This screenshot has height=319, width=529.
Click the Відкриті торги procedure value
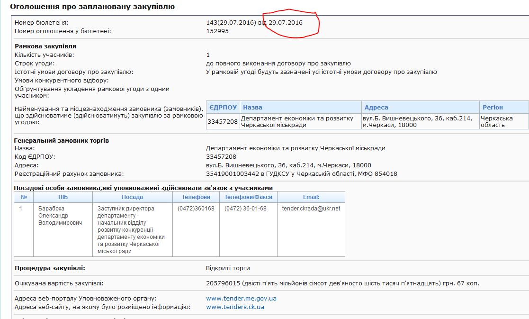pos(228,268)
